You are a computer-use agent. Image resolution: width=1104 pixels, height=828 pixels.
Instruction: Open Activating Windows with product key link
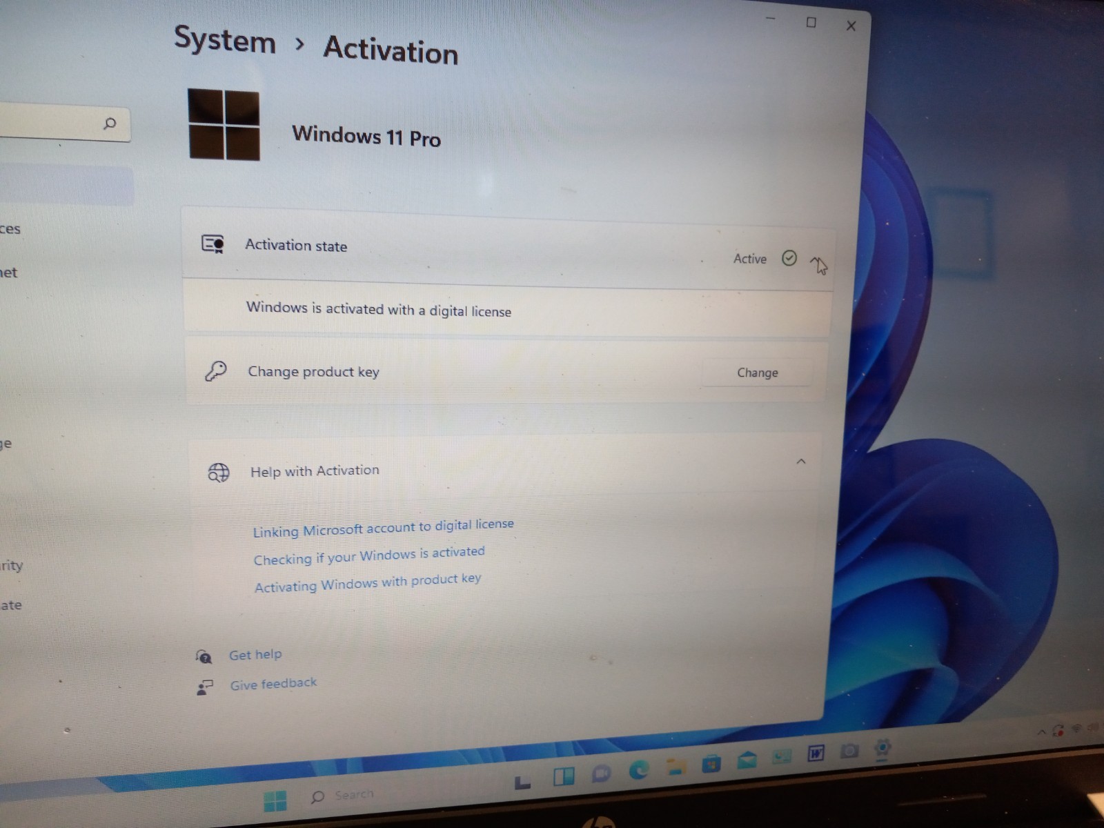point(368,583)
